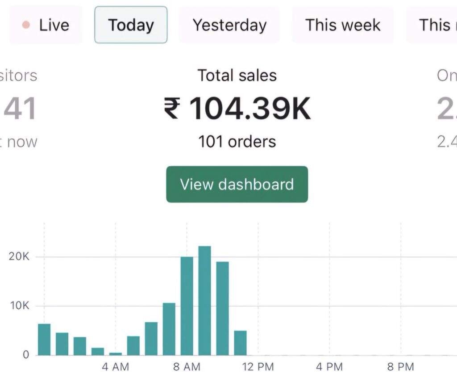Open the Yesterday tab
Screen dimensions: 457x382
(x=229, y=25)
